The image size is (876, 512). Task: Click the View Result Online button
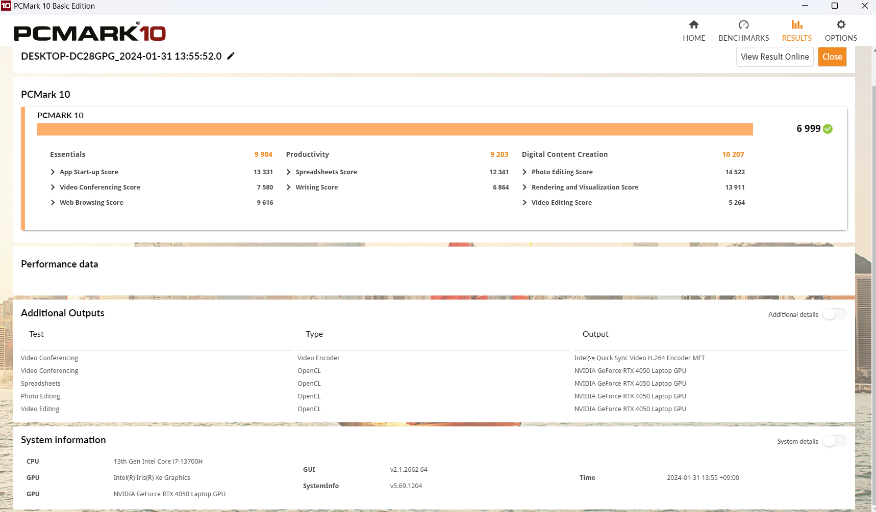774,57
